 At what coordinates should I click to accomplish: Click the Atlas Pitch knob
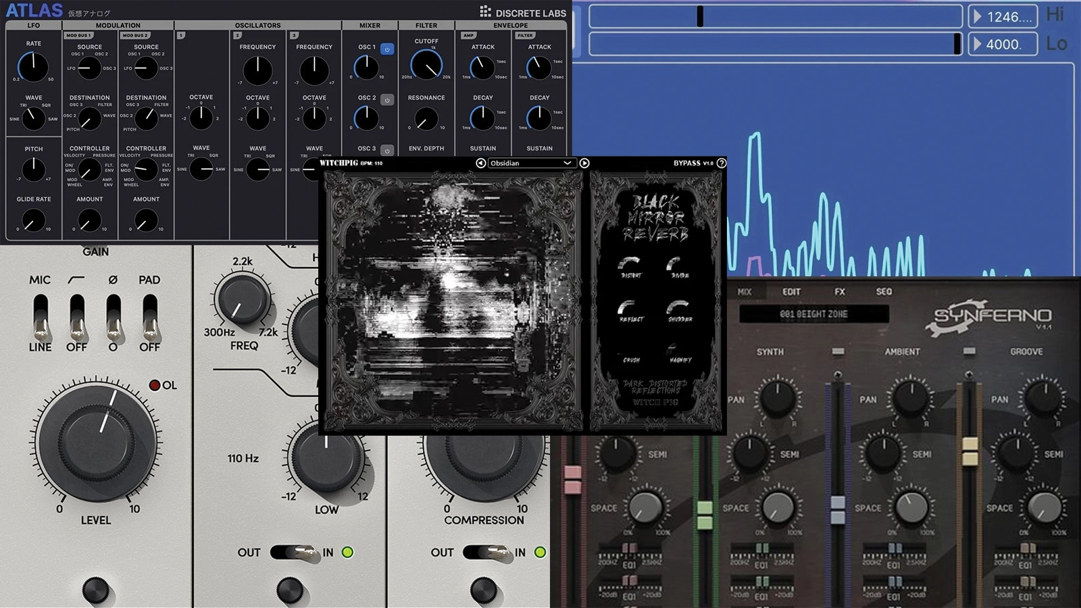[33, 170]
